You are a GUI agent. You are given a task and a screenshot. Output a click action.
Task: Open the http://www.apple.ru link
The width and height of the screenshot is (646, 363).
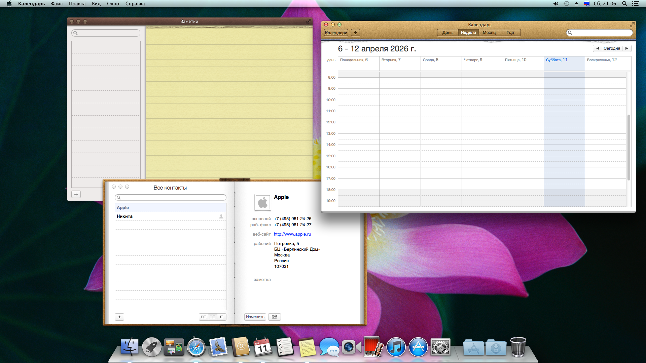pos(292,234)
